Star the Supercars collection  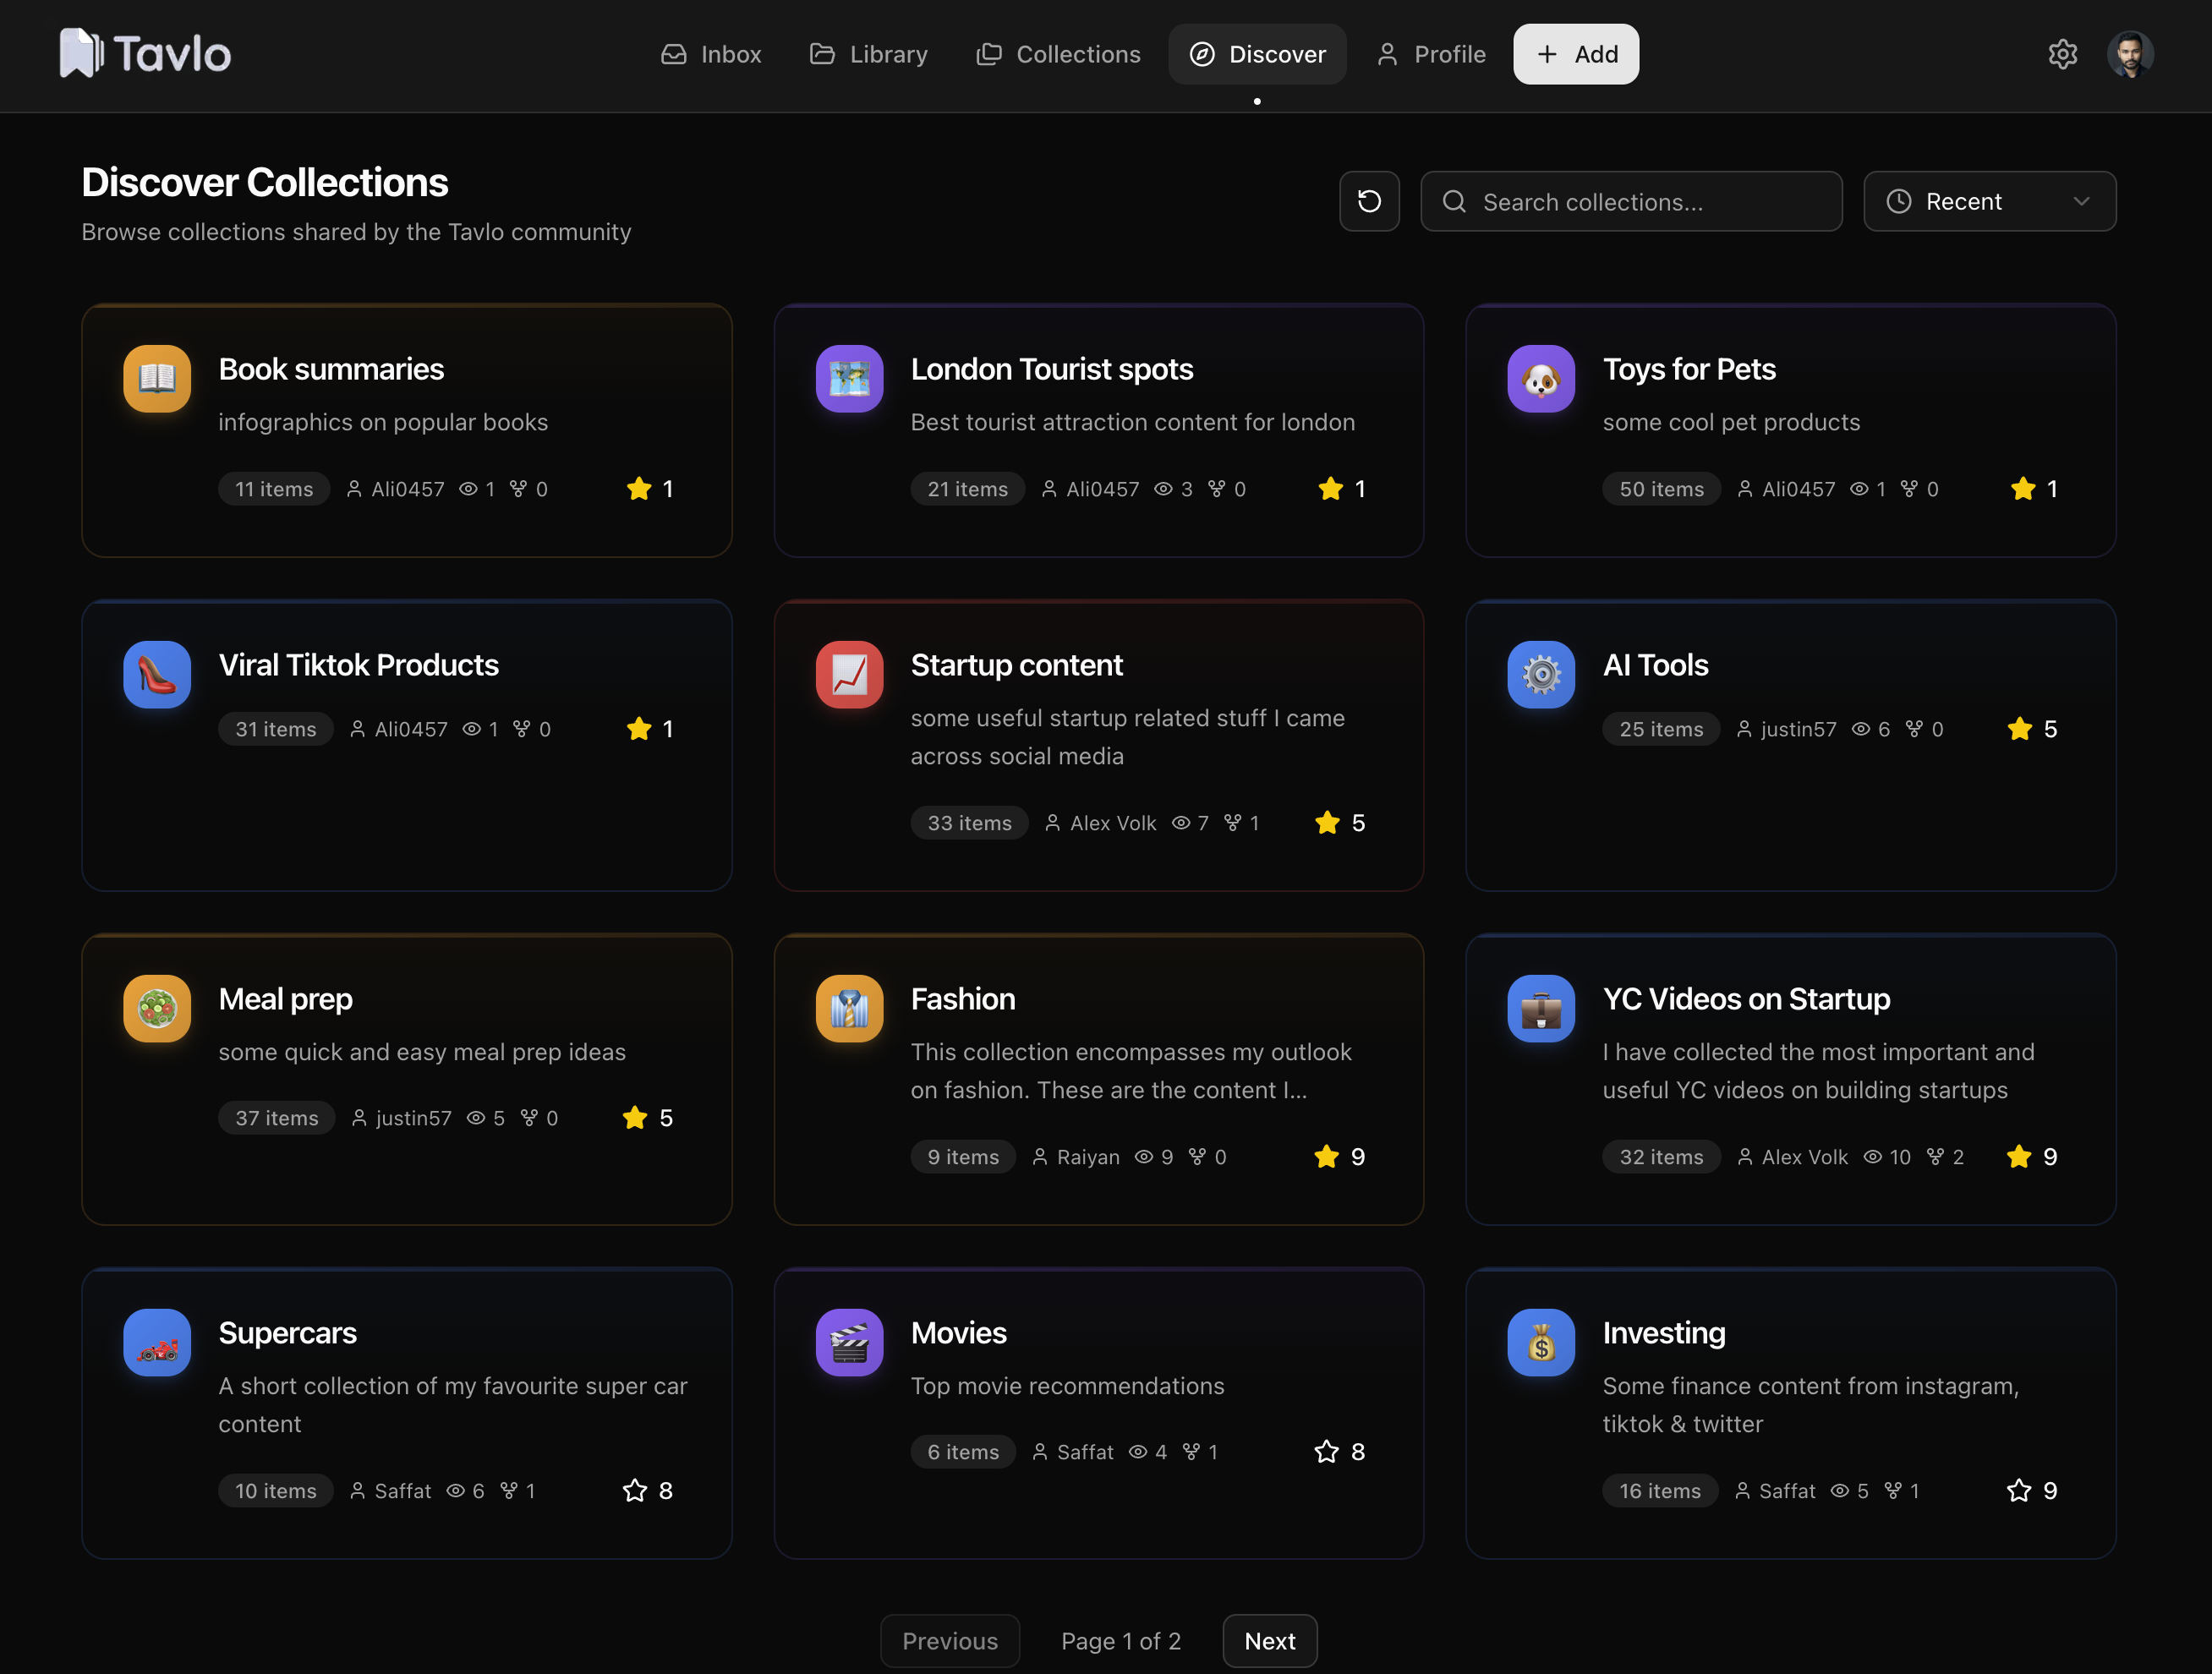[635, 1491]
